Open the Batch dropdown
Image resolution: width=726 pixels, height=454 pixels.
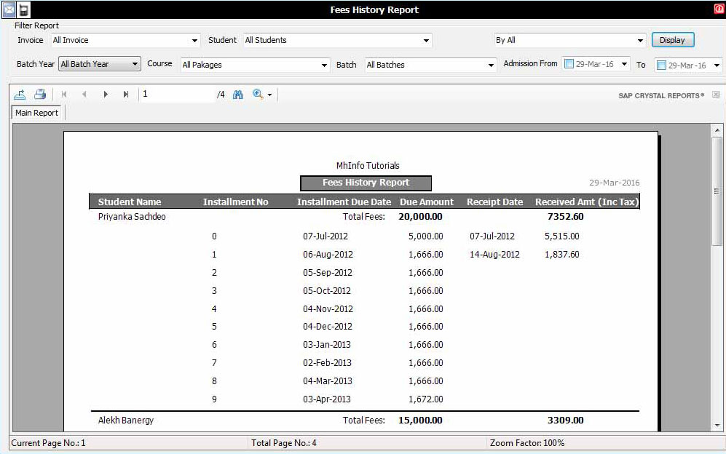(x=491, y=65)
